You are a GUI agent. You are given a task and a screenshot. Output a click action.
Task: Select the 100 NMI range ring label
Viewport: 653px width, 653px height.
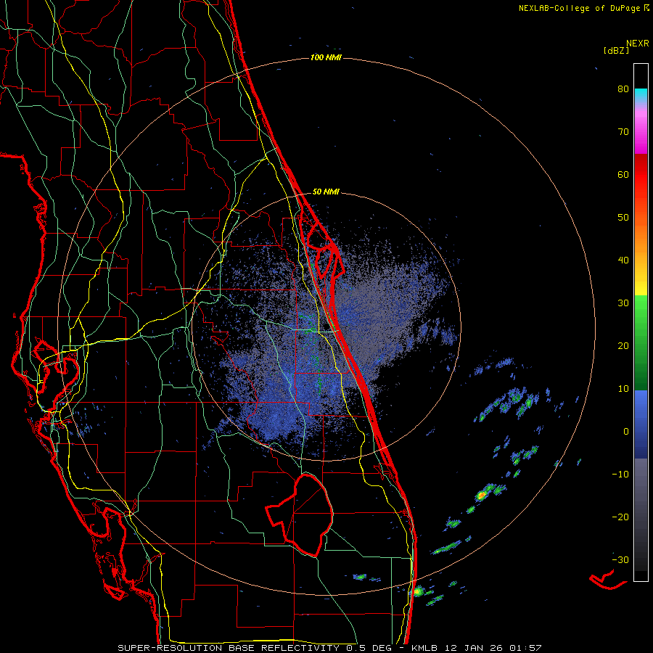point(326,57)
